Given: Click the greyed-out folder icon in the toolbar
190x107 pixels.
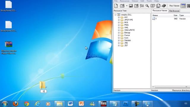Looking at the screenshot, I should click(142, 6).
